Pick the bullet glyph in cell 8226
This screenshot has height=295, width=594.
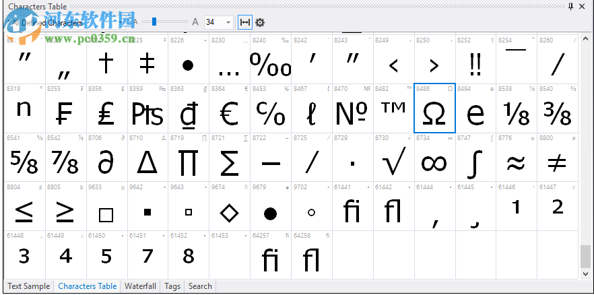tap(189, 59)
